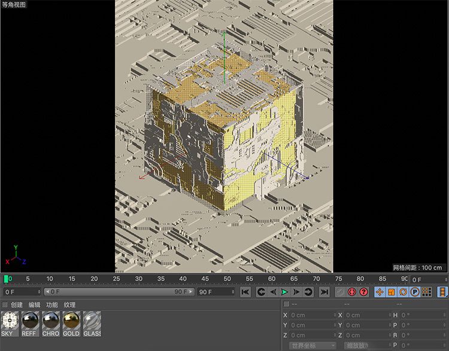Go to the next keyframe
This screenshot has height=351, width=449.
(308, 292)
